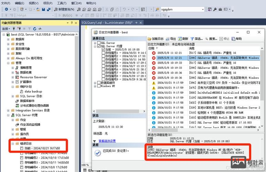Click the Object Explorer filter funnel icon
The width and height of the screenshot is (266, 172).
click(29, 29)
